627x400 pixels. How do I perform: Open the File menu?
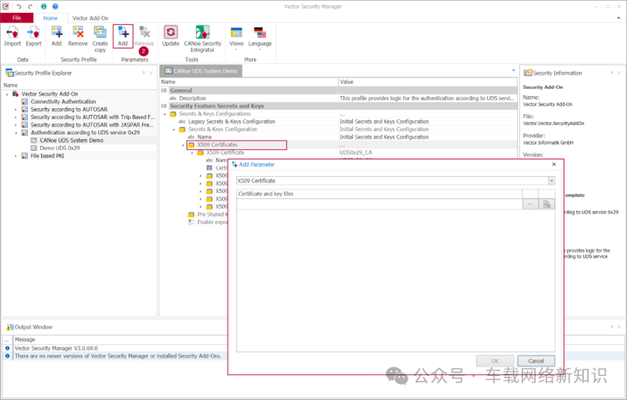(17, 18)
